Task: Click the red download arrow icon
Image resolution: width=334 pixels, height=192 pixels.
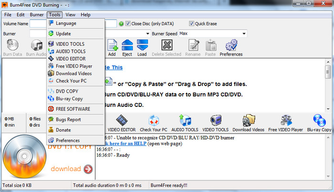Action: tap(88, 169)
